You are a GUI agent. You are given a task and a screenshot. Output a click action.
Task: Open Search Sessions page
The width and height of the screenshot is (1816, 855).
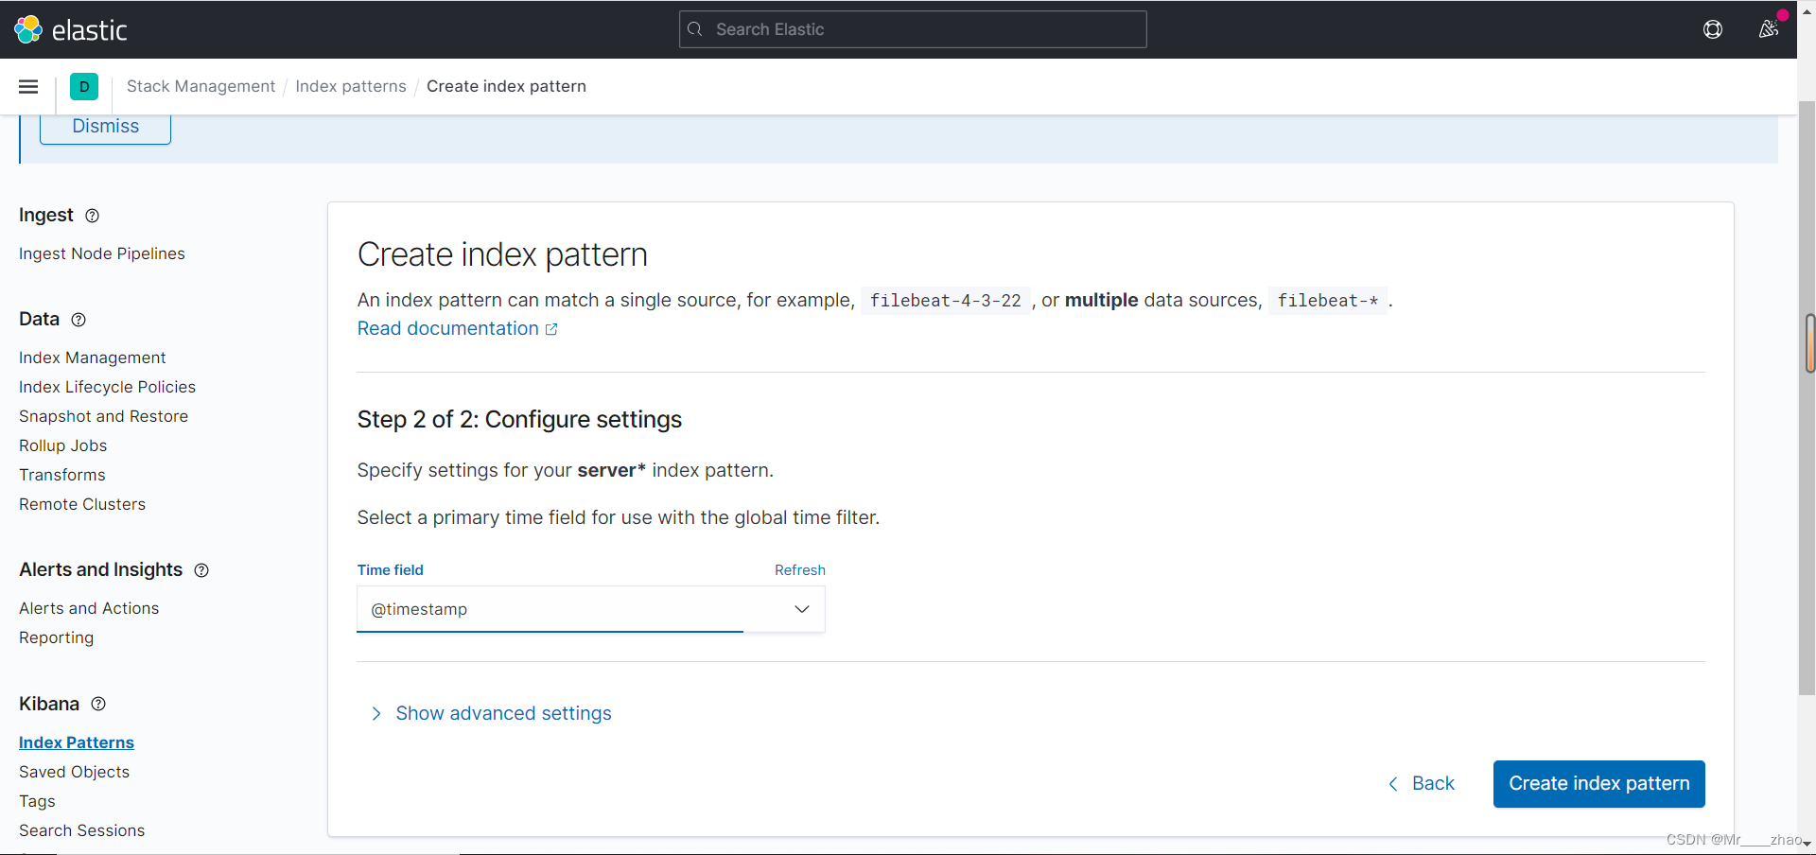[82, 830]
